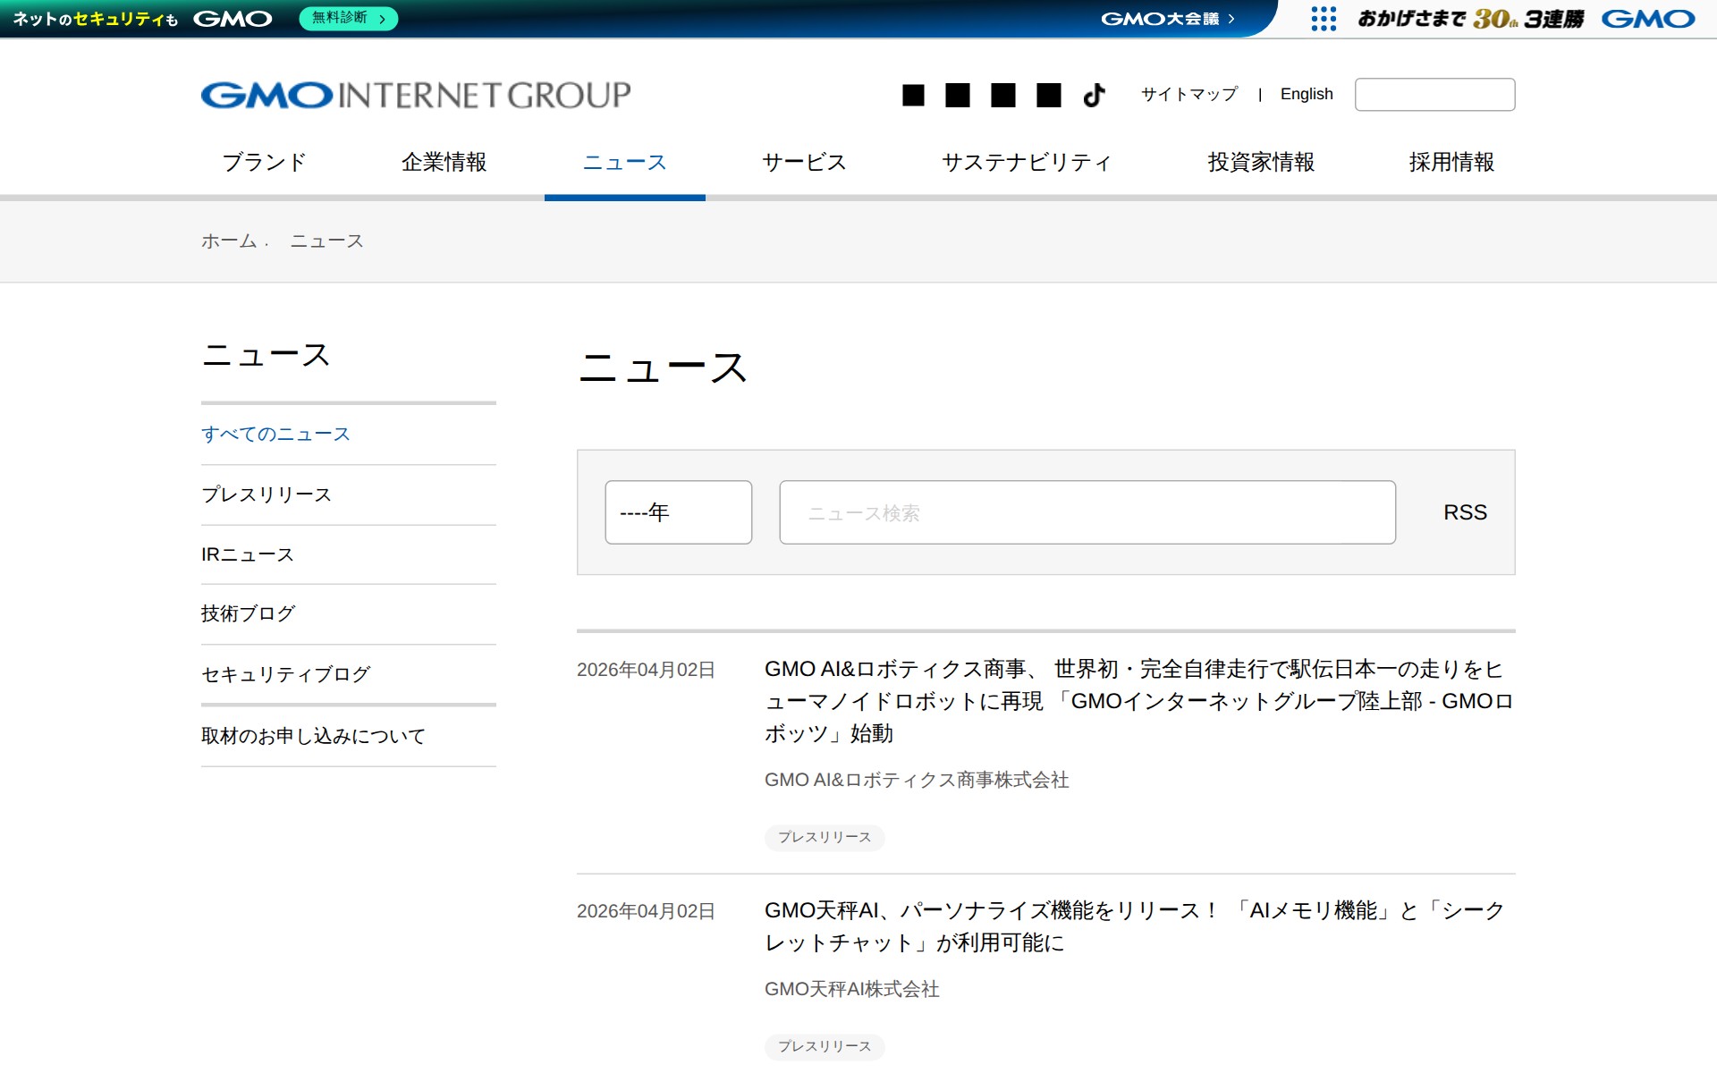1717x1073 pixels.
Task: Click the GMO logo at far top right
Action: [1648, 18]
